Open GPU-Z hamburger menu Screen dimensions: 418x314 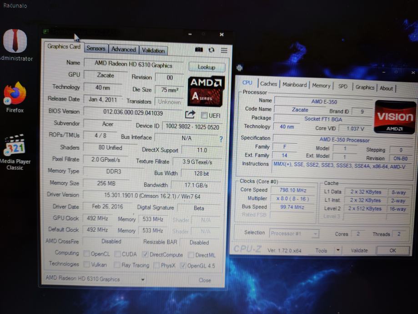[x=224, y=50]
